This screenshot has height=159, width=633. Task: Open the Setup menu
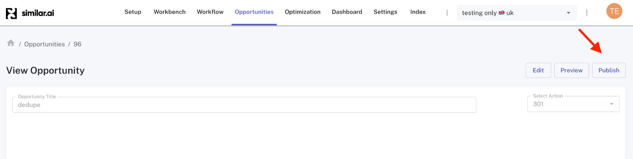click(133, 12)
